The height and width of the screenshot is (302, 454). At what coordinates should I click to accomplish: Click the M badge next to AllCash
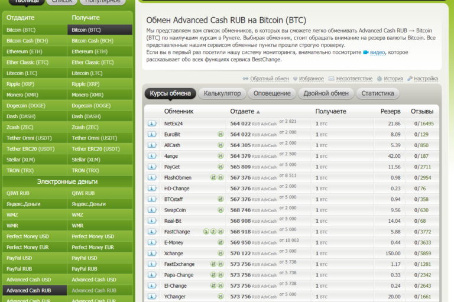[x=220, y=145]
